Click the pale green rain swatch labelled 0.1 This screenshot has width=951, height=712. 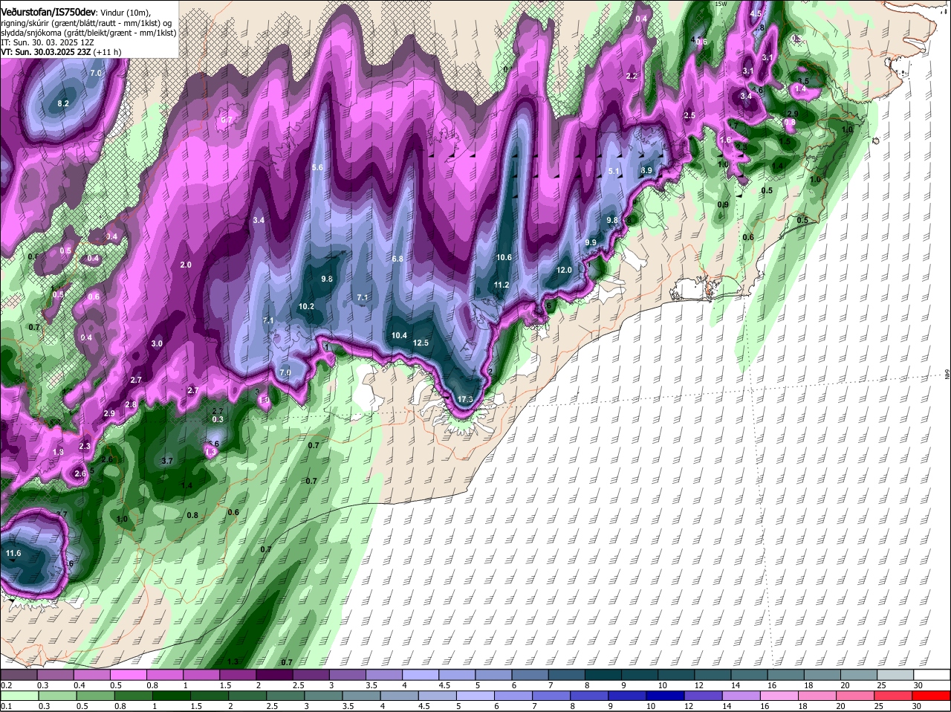click(18, 696)
